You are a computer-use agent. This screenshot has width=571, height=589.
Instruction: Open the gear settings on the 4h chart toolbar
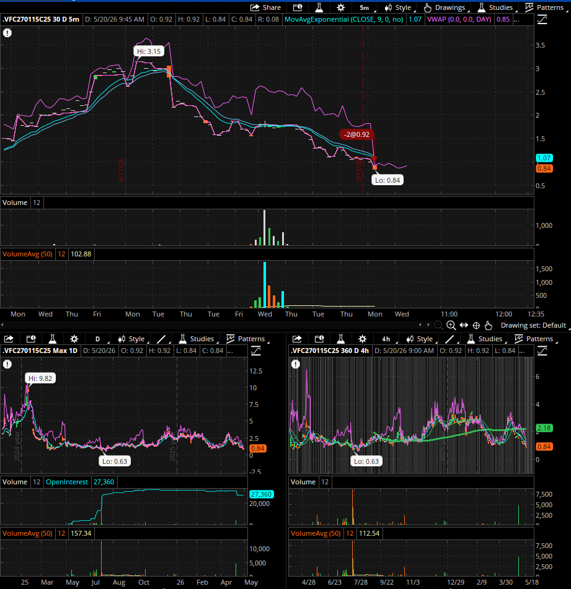coord(362,339)
